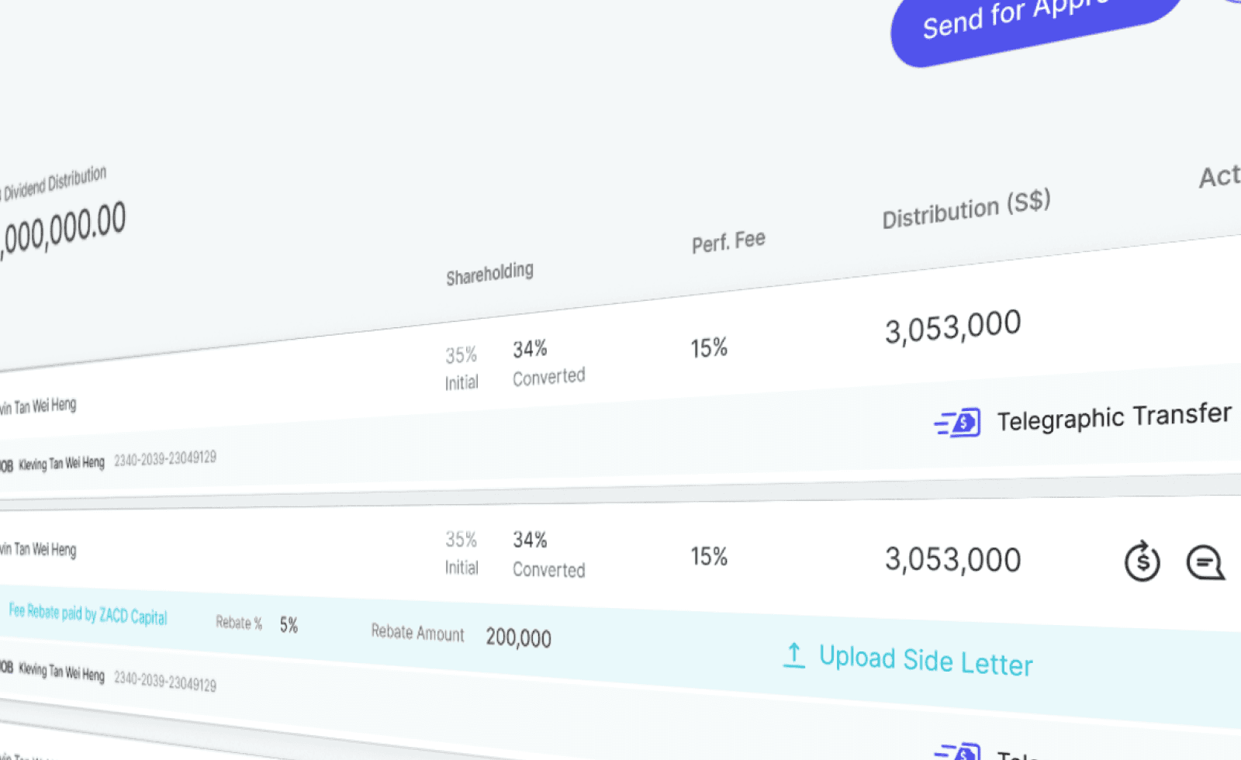Click the Fee Rebate paid by ZACD Capital text
1241x760 pixels.
[x=88, y=614]
